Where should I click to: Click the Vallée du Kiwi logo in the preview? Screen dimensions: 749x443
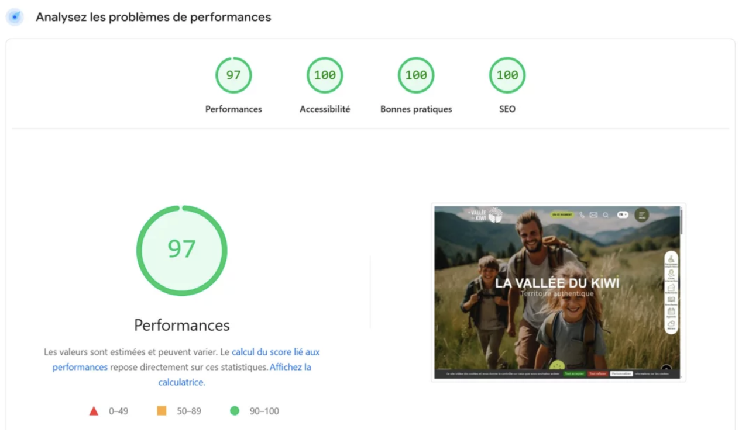[x=486, y=215]
